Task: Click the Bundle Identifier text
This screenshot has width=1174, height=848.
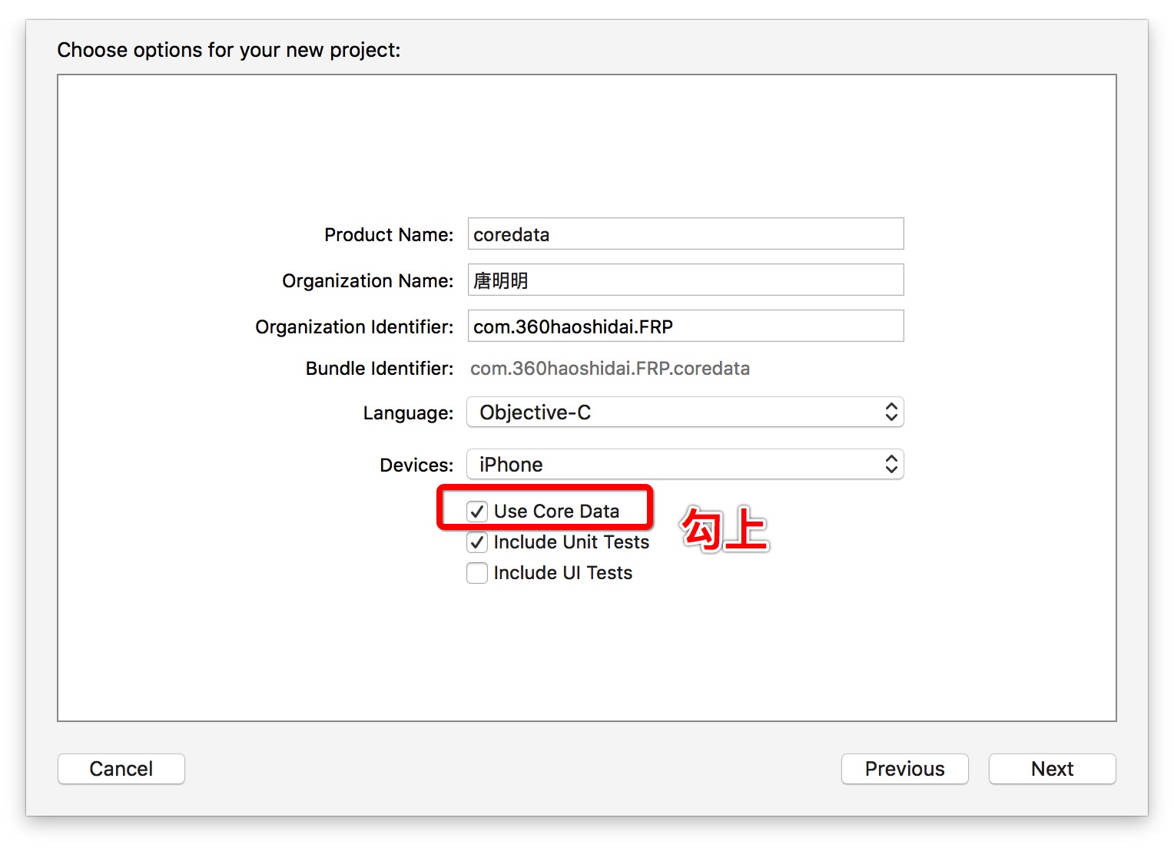Action: click(609, 369)
